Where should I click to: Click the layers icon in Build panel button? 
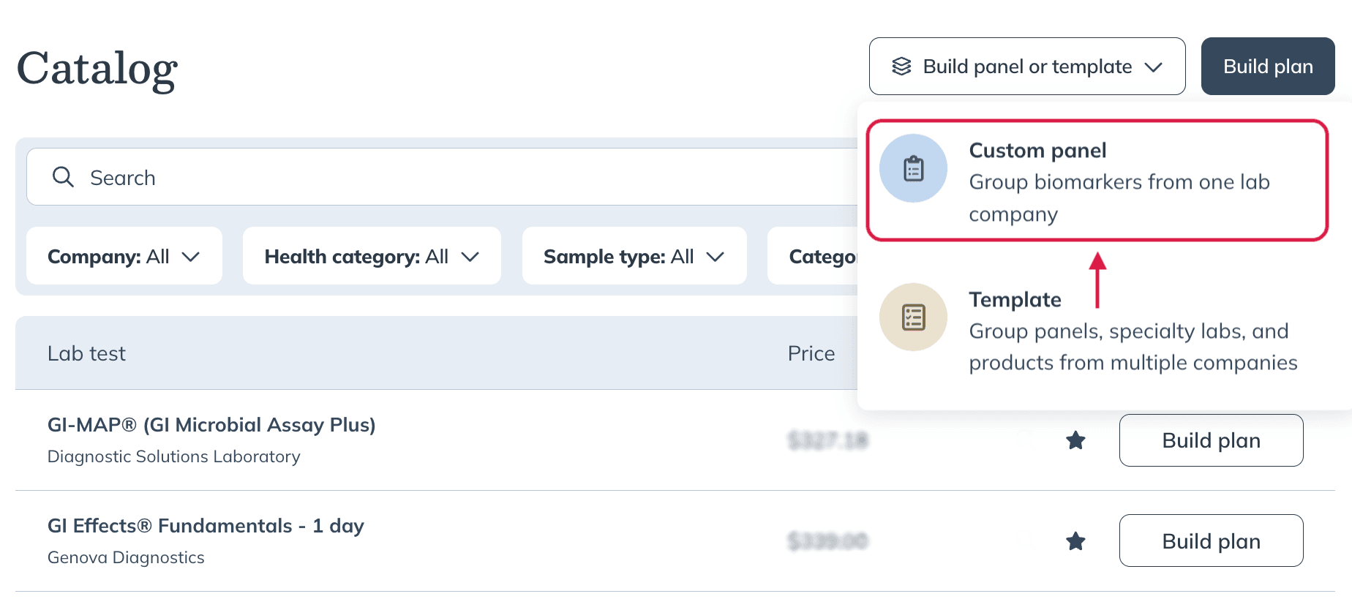coord(901,67)
